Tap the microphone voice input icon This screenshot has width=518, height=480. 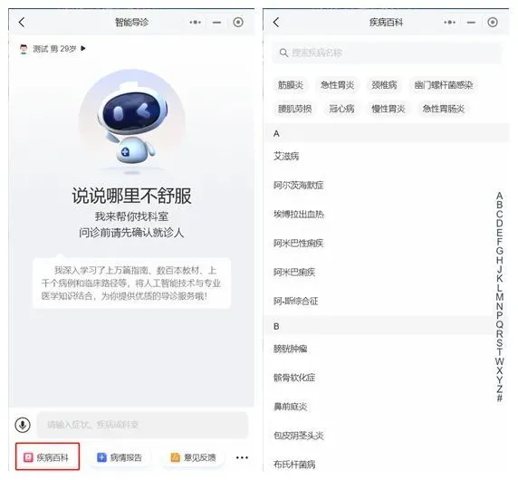point(23,425)
